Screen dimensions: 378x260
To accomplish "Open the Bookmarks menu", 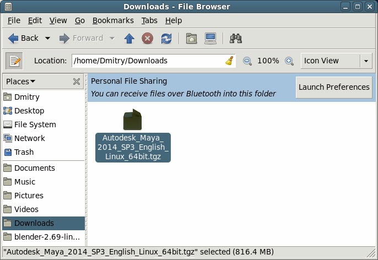I will coord(113,20).
